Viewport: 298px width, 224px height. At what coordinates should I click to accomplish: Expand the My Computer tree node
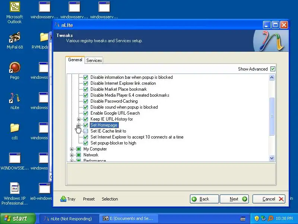coord(72,149)
